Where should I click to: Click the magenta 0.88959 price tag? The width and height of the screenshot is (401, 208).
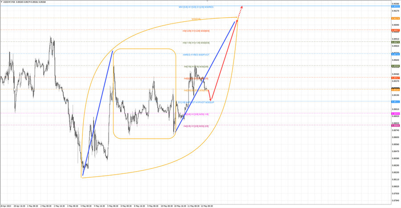pyautogui.click(x=396, y=114)
